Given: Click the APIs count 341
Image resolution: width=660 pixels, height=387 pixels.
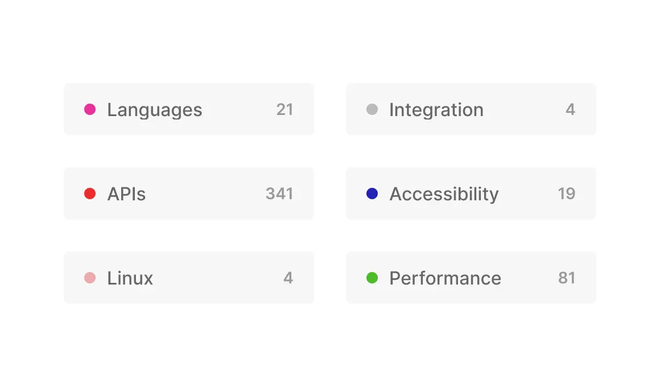Looking at the screenshot, I should tap(279, 193).
